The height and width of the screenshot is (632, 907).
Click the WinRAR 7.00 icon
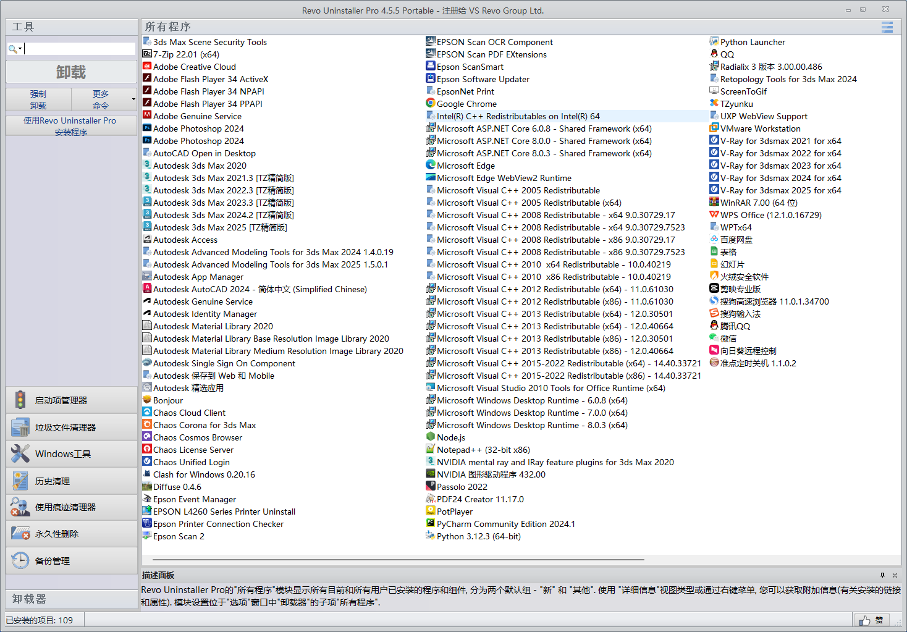(x=714, y=202)
